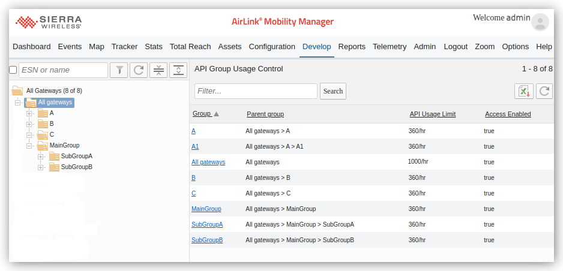
Task: Sort by Access Enabled column
Action: coord(508,114)
